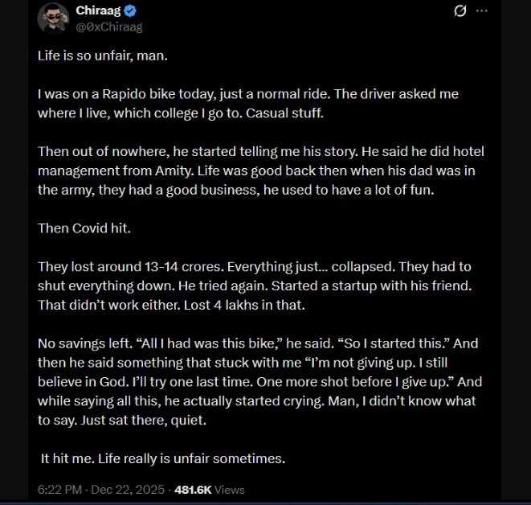Click the 6:22 PM timestamp
531x505 pixels.
(60, 489)
